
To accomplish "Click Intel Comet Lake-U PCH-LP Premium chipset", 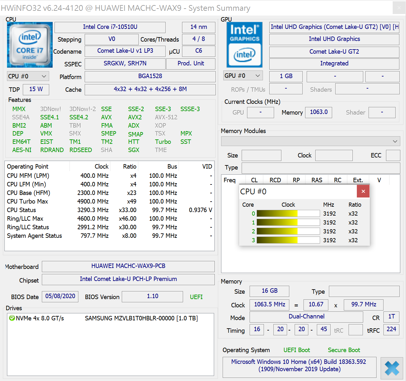I will tap(128, 279).
